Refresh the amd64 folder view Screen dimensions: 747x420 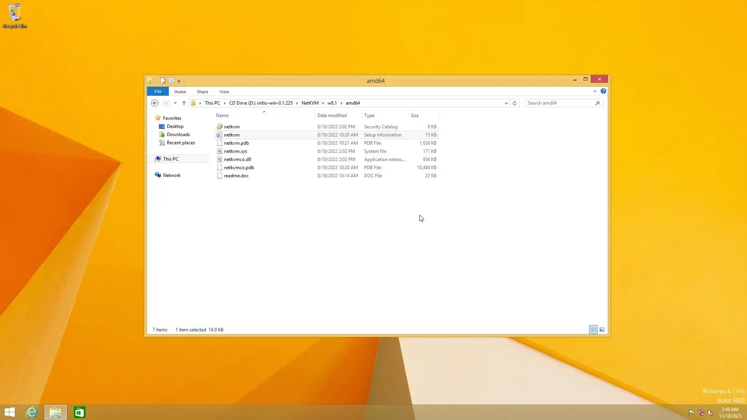tap(515, 103)
